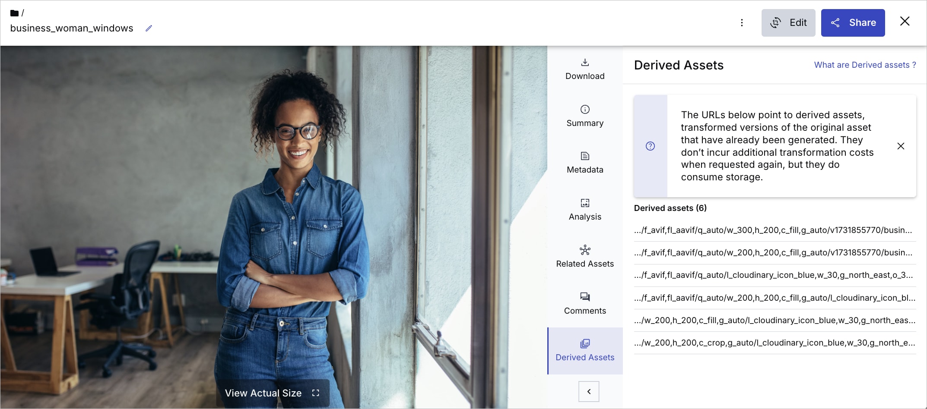The height and width of the screenshot is (409, 927).
Task: Open the Related Assets tab
Action: pos(585,257)
